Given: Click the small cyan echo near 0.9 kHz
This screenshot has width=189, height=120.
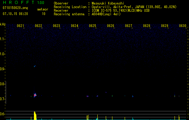Looking at the screenshot, I should click(35, 66).
